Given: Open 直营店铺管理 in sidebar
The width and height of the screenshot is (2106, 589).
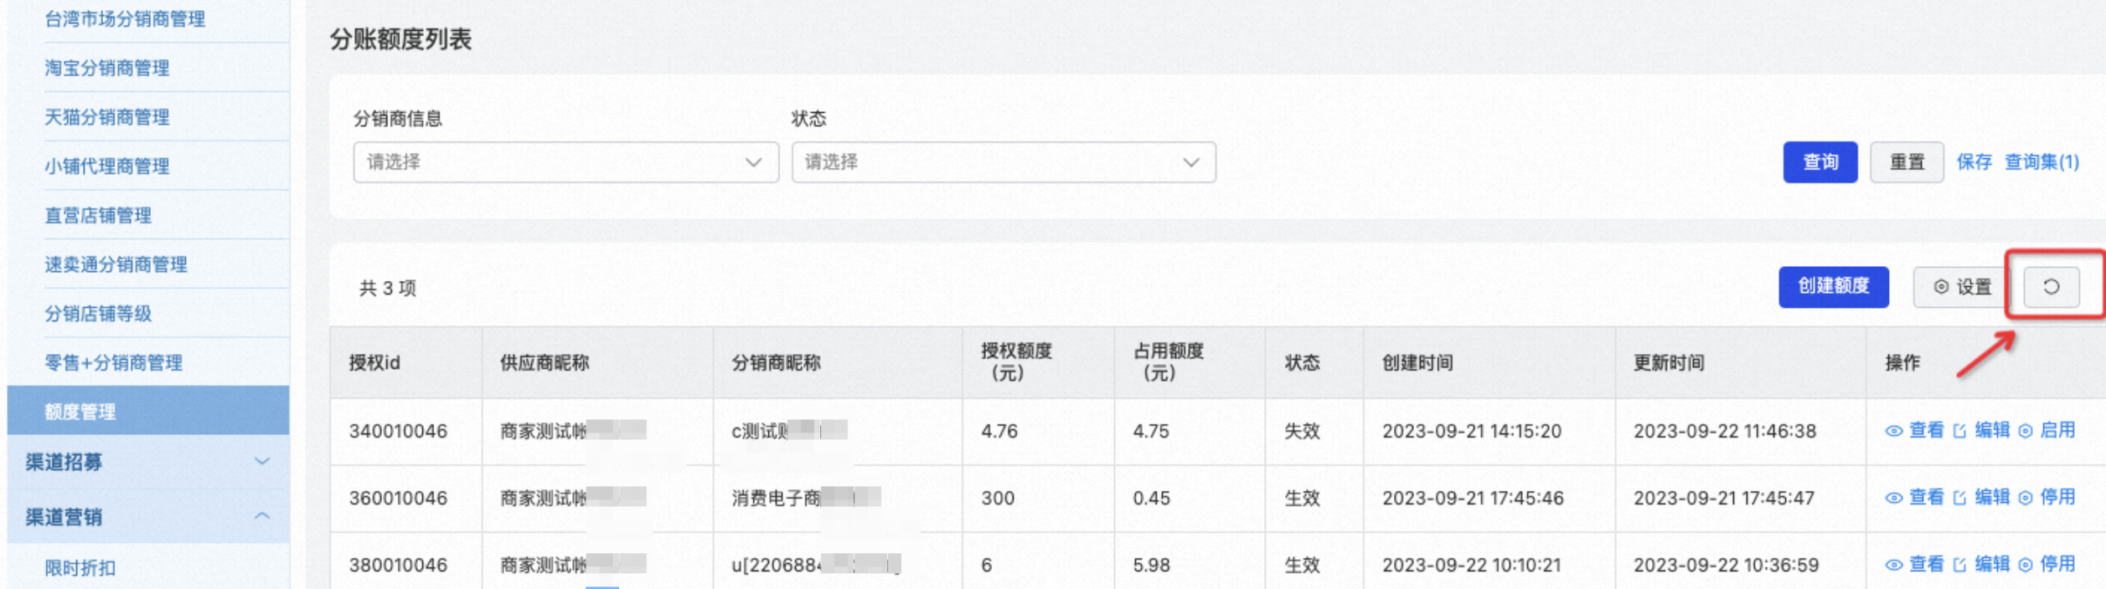Looking at the screenshot, I should (x=98, y=216).
